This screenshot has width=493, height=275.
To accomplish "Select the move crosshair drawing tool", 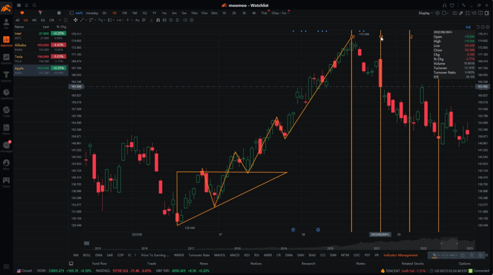I will [x=75, y=20].
